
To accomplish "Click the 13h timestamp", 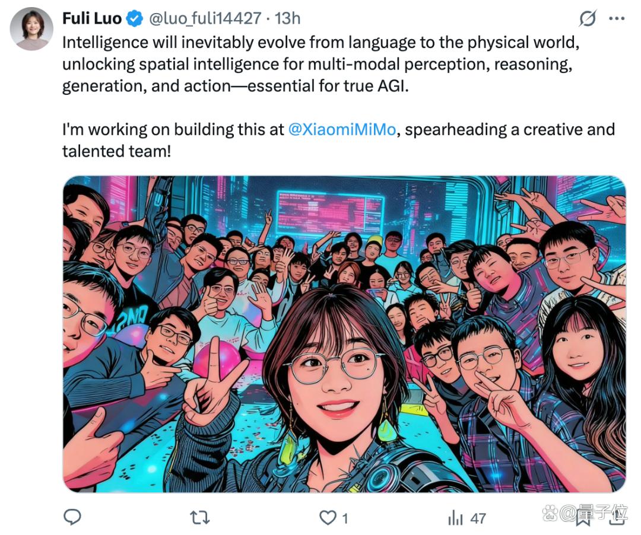I will point(287,18).
